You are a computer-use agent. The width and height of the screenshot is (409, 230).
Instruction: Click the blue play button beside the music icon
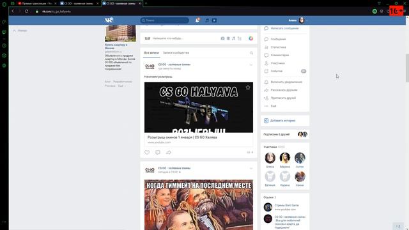(214, 20)
